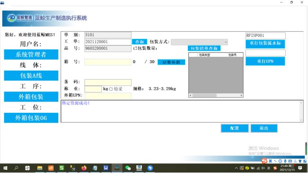The height and width of the screenshot is (173, 308).
Task: Click the 外箱UPN input field
Action: coord(108,96)
